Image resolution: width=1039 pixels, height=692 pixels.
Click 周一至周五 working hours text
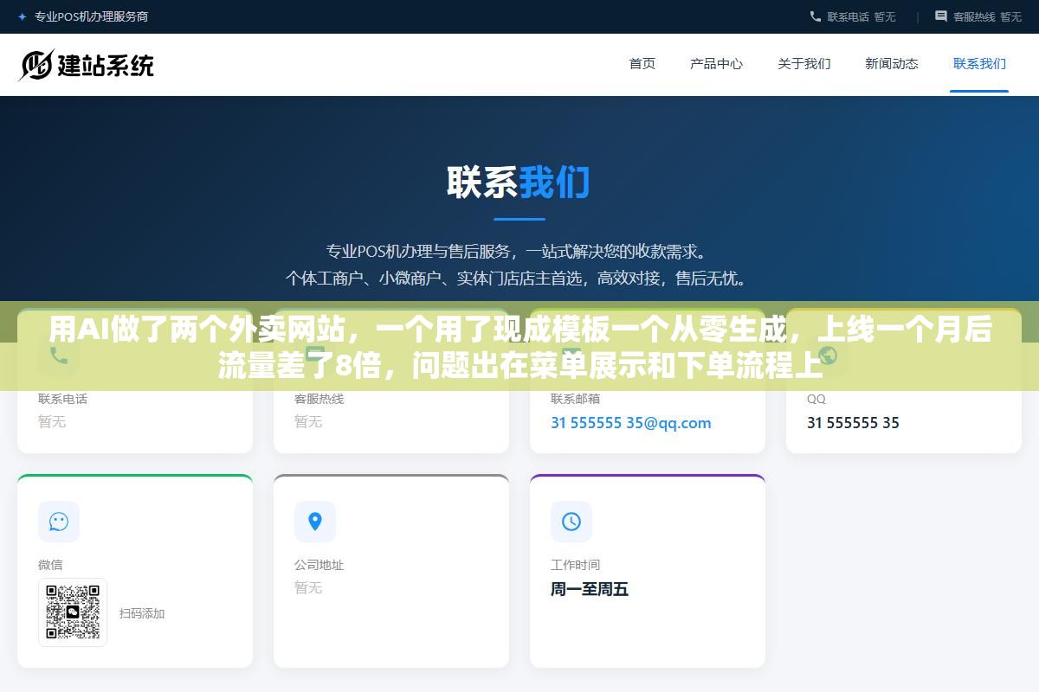point(590,589)
